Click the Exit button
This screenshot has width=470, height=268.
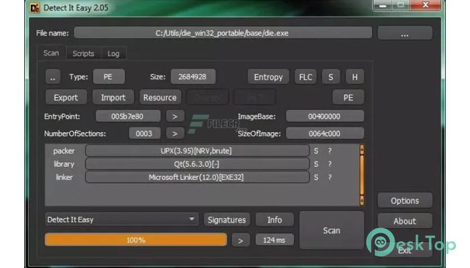[x=405, y=251]
